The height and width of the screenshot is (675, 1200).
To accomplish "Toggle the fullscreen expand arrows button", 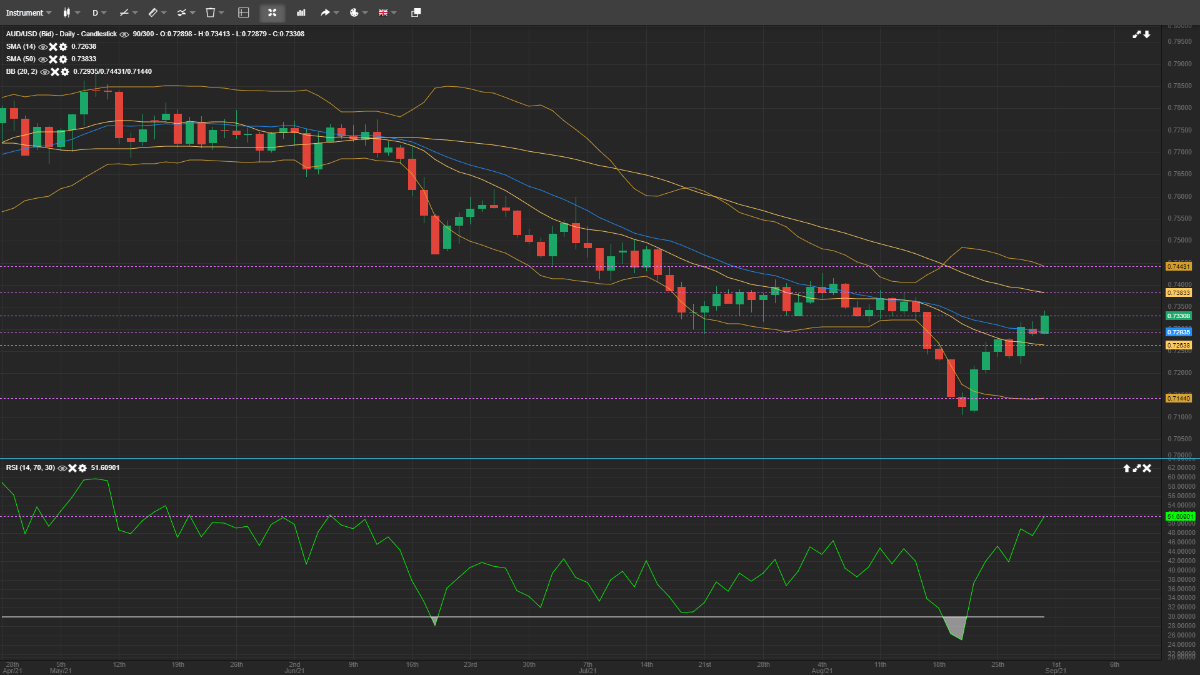I will click(272, 12).
